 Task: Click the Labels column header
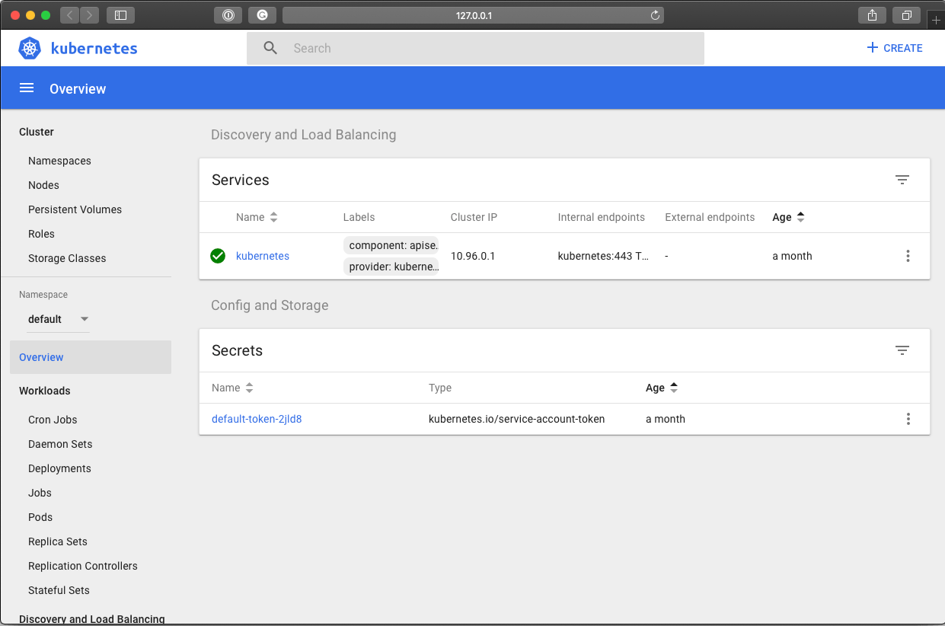(x=359, y=217)
